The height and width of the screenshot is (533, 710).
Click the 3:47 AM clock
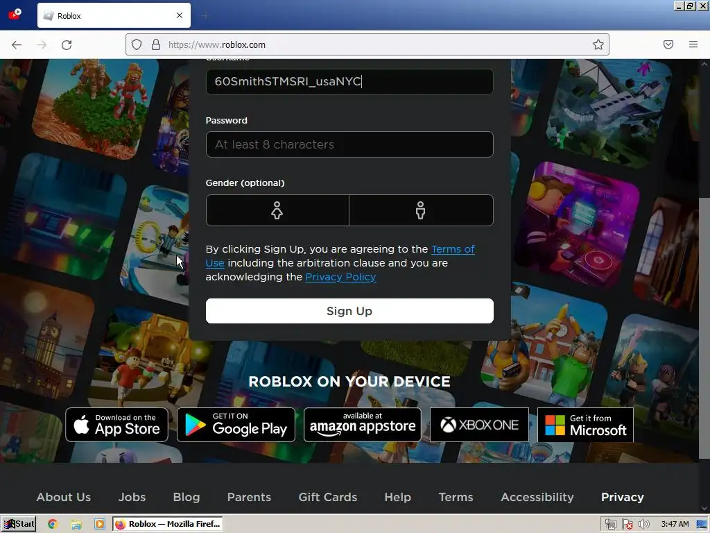675,524
